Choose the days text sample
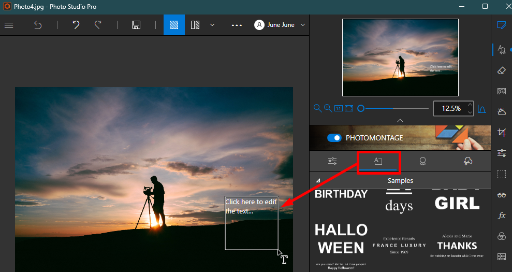Viewport: 512px width, 272px height. click(x=399, y=202)
